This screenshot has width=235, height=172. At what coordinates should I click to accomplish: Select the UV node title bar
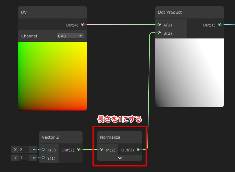[x=52, y=12]
